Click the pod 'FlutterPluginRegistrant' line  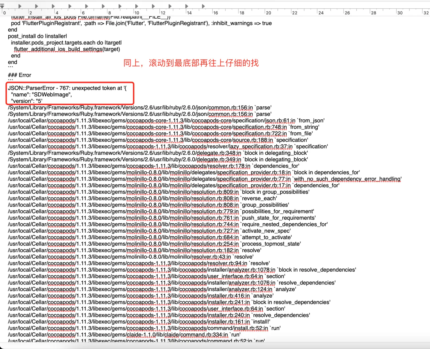pos(141,23)
